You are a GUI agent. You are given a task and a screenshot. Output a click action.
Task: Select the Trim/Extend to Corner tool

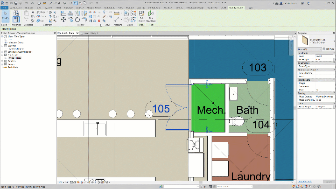[84, 20]
